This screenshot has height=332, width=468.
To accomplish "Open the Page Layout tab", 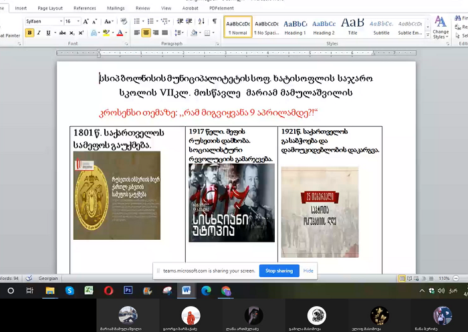I will (x=50, y=9).
